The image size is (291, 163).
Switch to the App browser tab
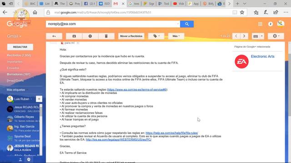(x=193, y=4)
